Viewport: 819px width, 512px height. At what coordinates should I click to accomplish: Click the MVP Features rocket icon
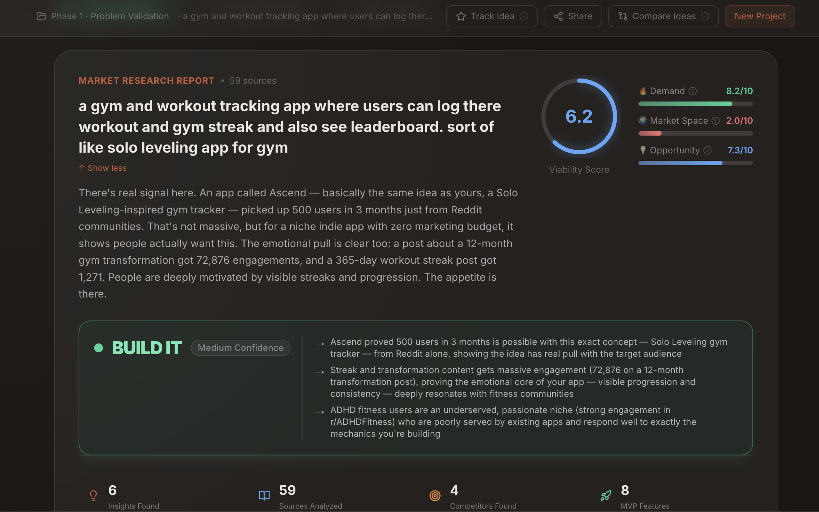606,496
